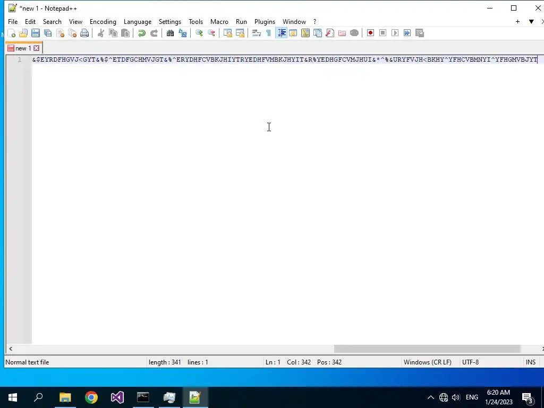
Task: Expand the document list dropdown arrow
Action: pos(531,21)
